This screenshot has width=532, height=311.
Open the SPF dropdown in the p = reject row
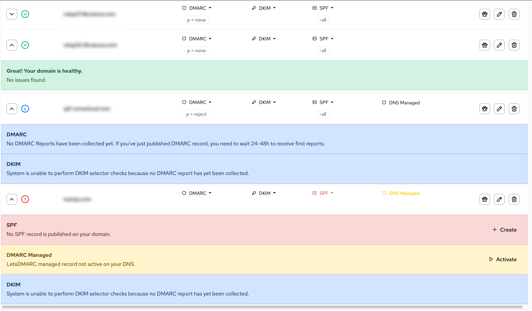(323, 102)
